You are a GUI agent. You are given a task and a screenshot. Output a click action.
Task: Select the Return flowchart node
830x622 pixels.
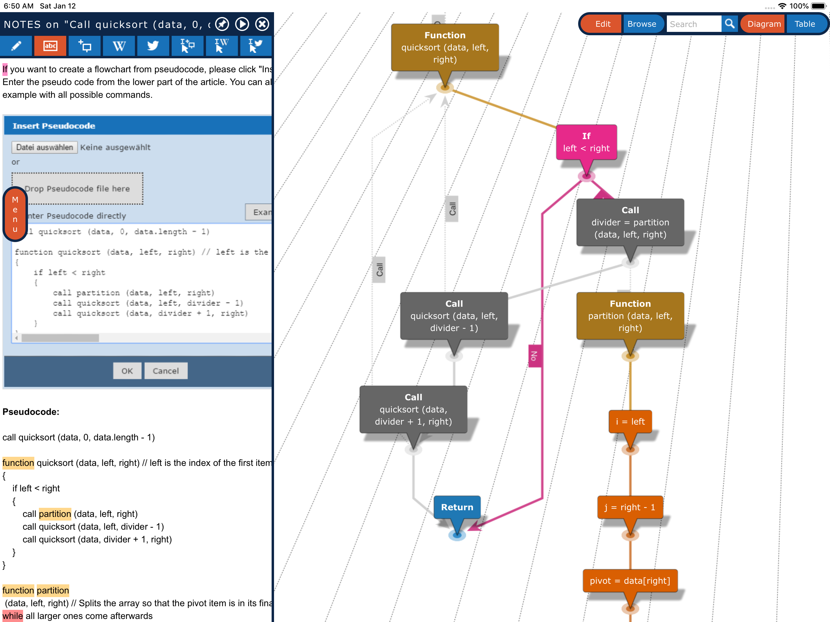tap(457, 507)
